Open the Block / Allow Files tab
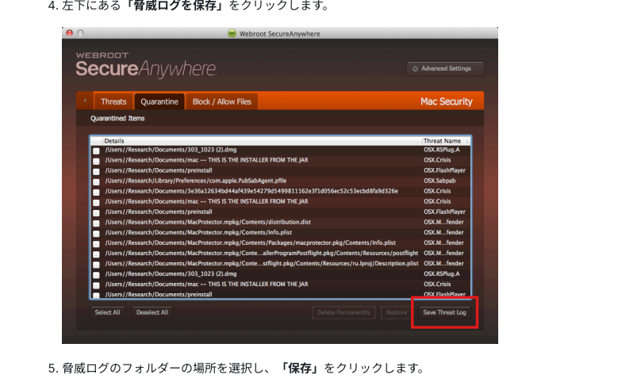641x378 pixels. [221, 101]
